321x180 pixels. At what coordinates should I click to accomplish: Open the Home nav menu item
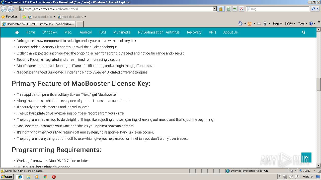[x=30, y=32]
